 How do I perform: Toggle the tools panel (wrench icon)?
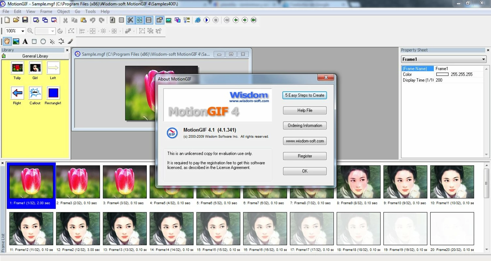pyautogui.click(x=130, y=20)
